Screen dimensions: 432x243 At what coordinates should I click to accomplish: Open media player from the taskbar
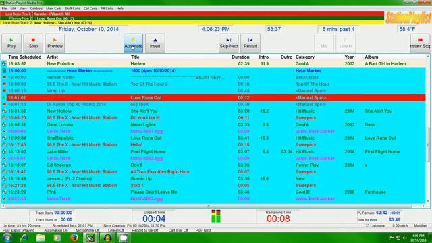click(57, 238)
